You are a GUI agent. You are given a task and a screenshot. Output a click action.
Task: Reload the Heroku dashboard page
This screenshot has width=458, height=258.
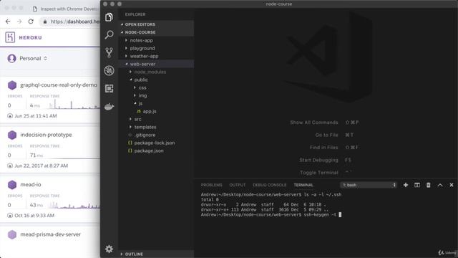(x=31, y=21)
